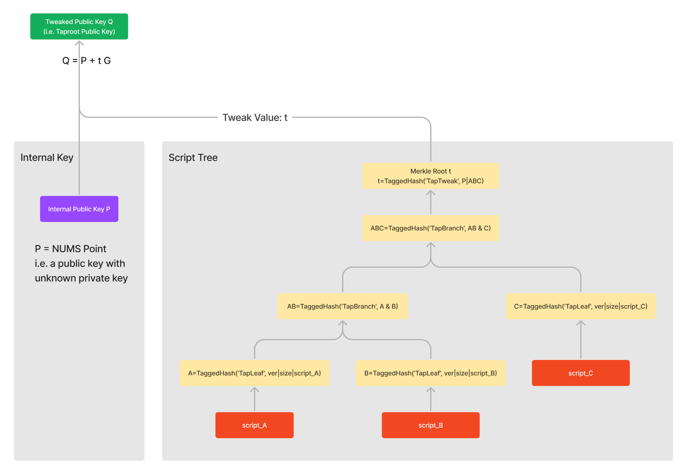The image size is (687, 474).
Task: Click the A TapLeaf hash node
Action: (x=254, y=373)
